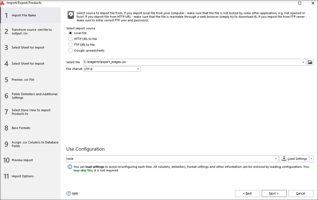Open step 3 Select Sheet for Import

pyautogui.click(x=30, y=47)
